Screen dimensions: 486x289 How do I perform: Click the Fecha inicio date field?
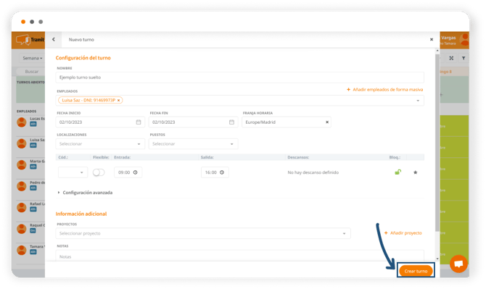point(100,122)
